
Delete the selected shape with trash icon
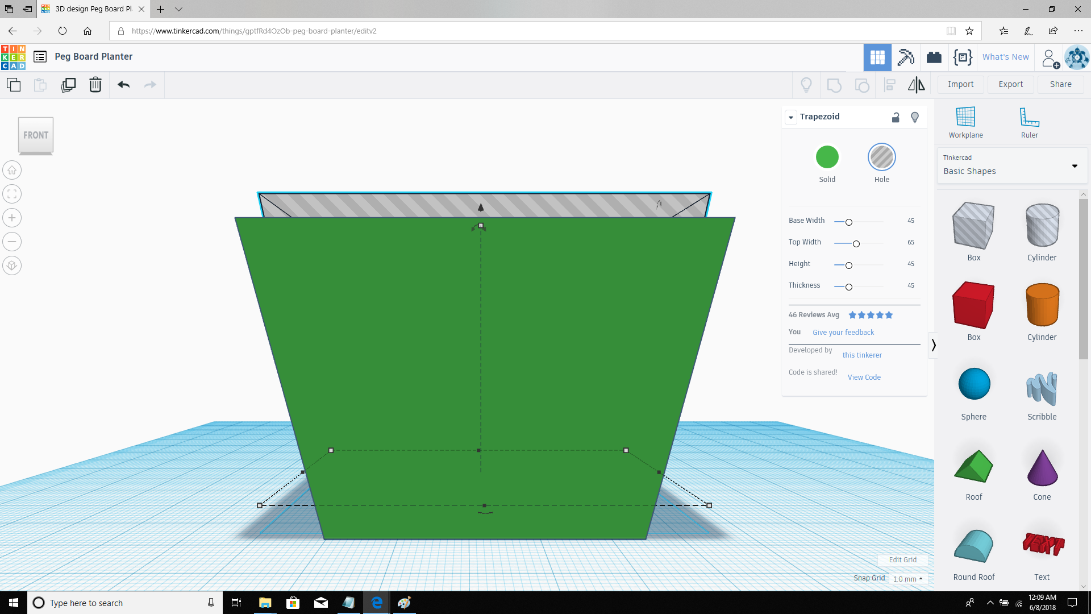(95, 84)
